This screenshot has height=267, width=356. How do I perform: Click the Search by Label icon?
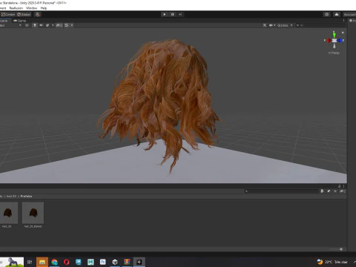coord(329,191)
